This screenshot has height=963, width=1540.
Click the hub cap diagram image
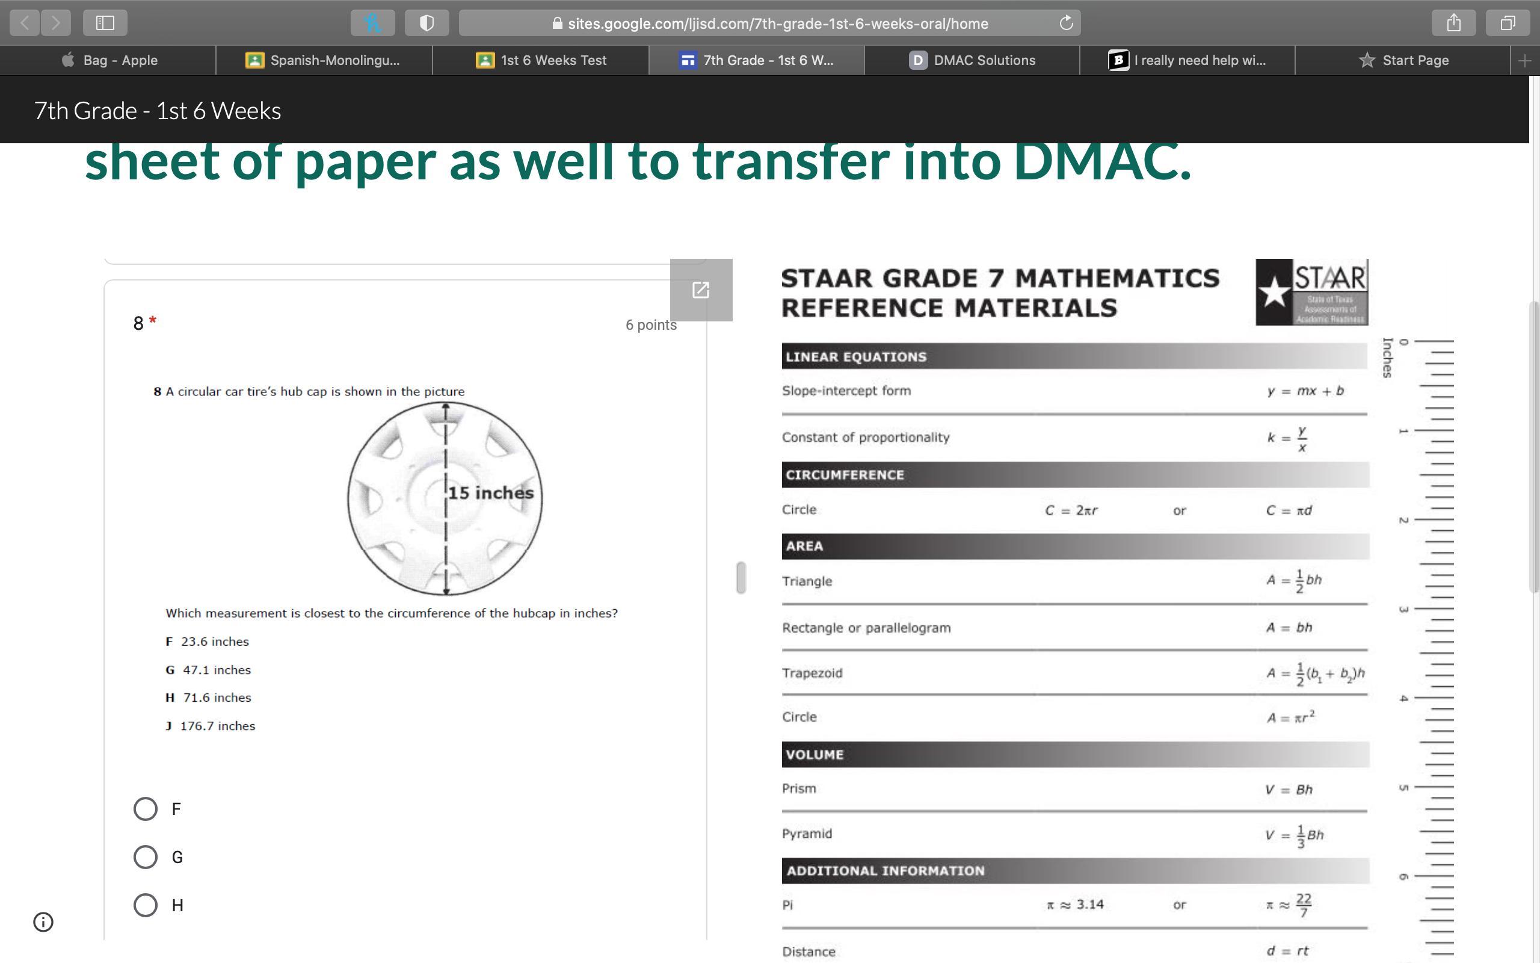[445, 499]
